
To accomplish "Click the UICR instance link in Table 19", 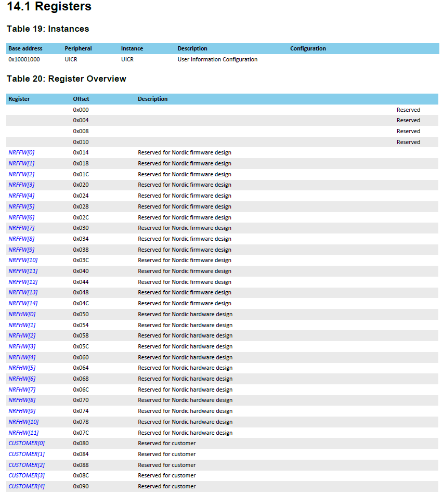I will 127,59.
